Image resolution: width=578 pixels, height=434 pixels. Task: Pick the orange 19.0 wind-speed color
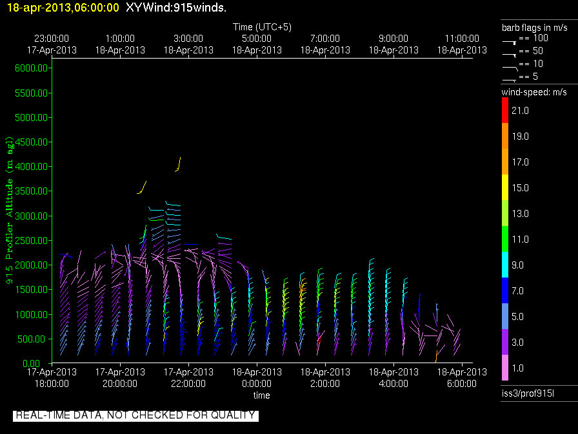click(x=505, y=137)
